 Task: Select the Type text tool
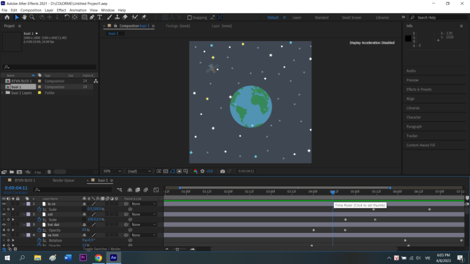point(100,17)
